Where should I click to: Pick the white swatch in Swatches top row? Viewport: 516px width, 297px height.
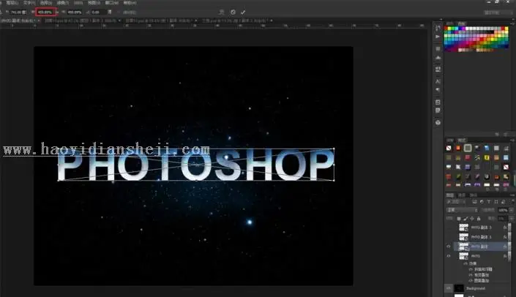pos(467,29)
